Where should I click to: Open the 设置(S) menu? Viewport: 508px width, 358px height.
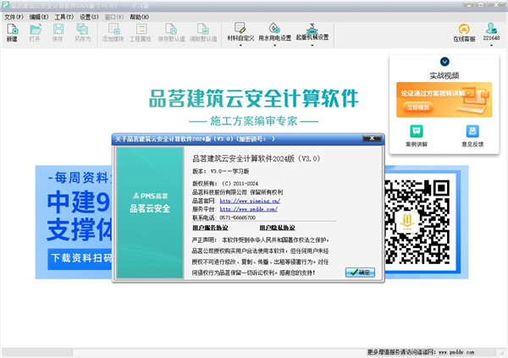tap(89, 16)
